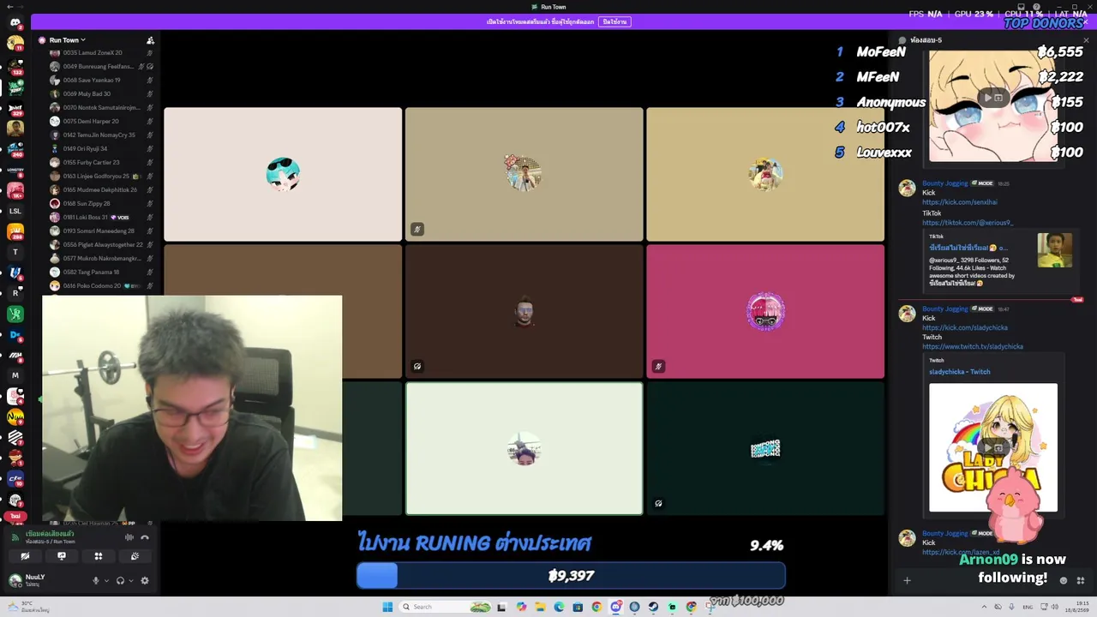
Task: Open the LSL server in sidebar
Action: coord(15,211)
